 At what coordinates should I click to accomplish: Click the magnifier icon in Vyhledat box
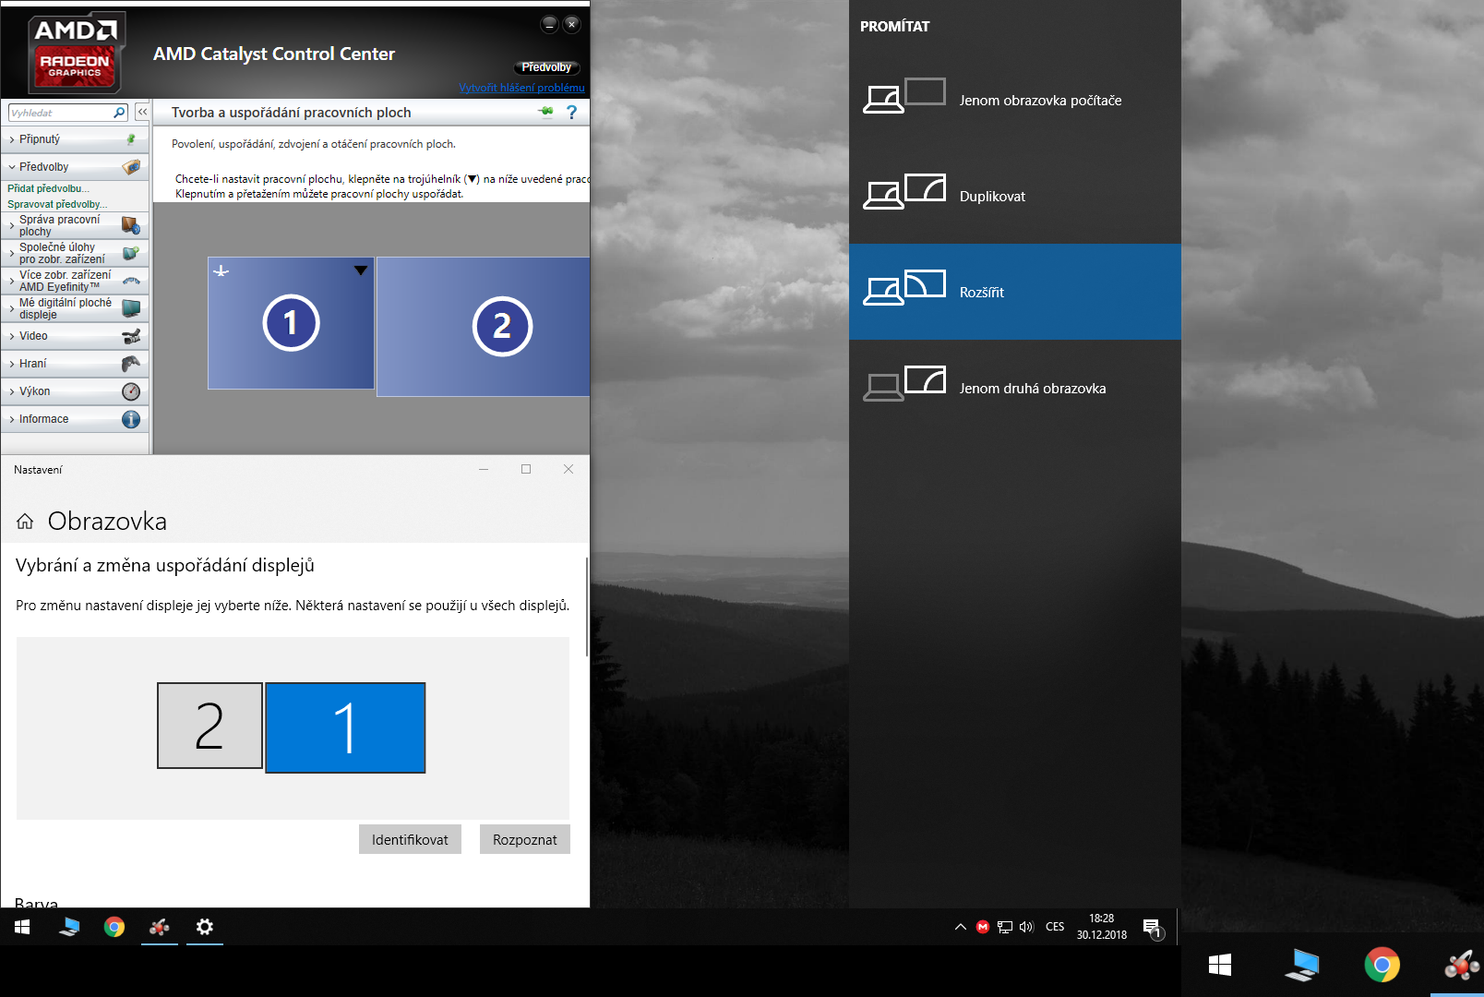point(119,113)
